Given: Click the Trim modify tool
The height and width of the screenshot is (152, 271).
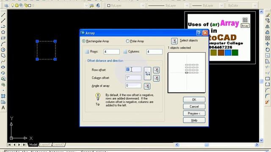Looking at the screenshot, I should pyautogui.click(x=268, y=67).
